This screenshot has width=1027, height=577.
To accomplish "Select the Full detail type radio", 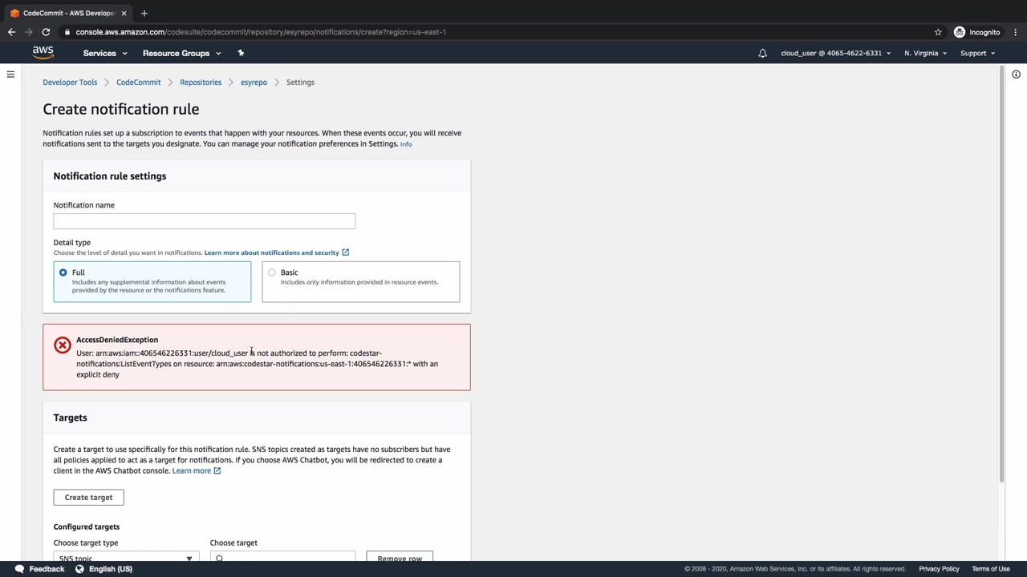I will click(63, 272).
